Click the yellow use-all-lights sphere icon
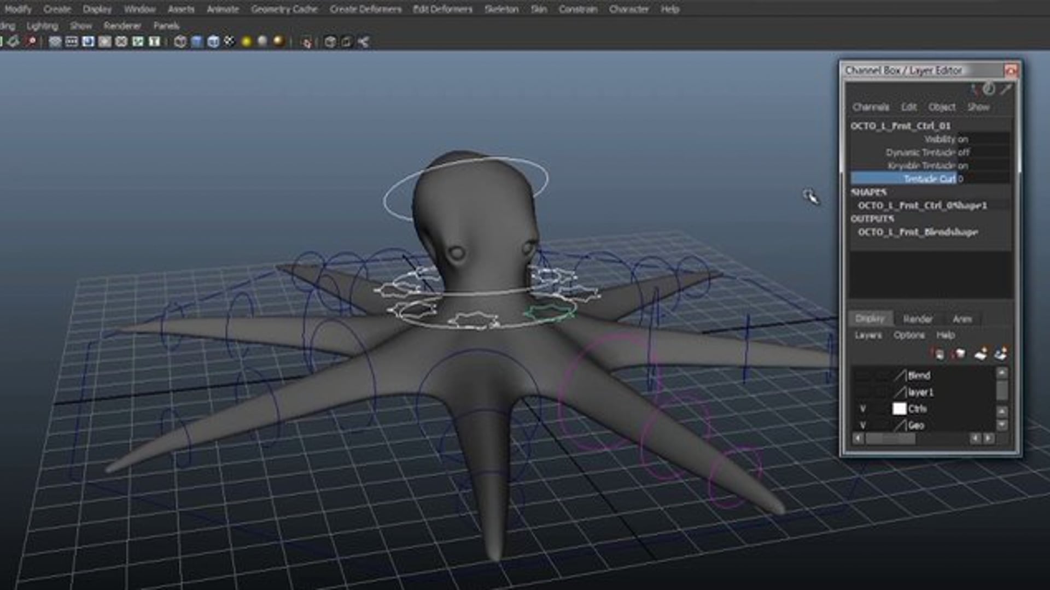 pyautogui.click(x=247, y=42)
